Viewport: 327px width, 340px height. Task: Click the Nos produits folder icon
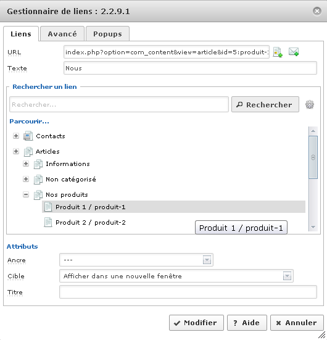[x=38, y=195]
